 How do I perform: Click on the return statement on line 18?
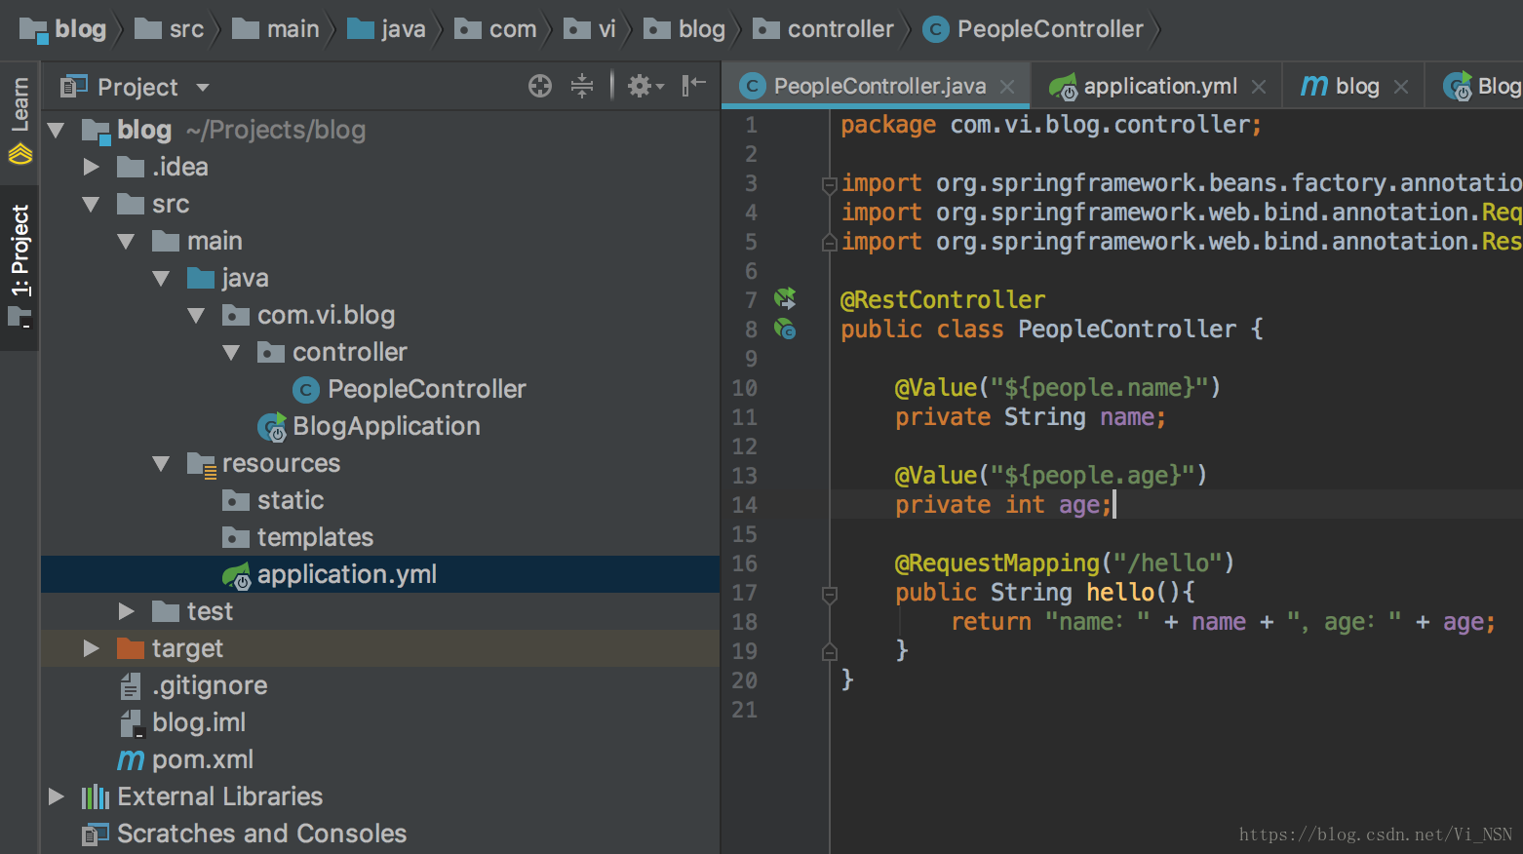[1223, 622]
